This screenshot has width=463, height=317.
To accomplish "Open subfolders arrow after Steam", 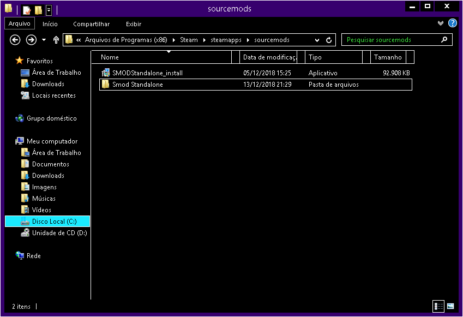I will tap(204, 40).
